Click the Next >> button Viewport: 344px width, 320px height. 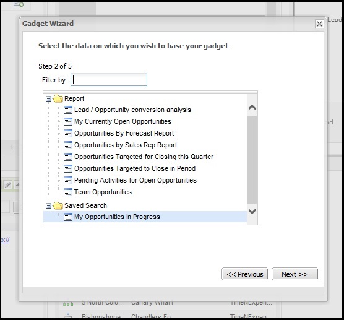295,274
